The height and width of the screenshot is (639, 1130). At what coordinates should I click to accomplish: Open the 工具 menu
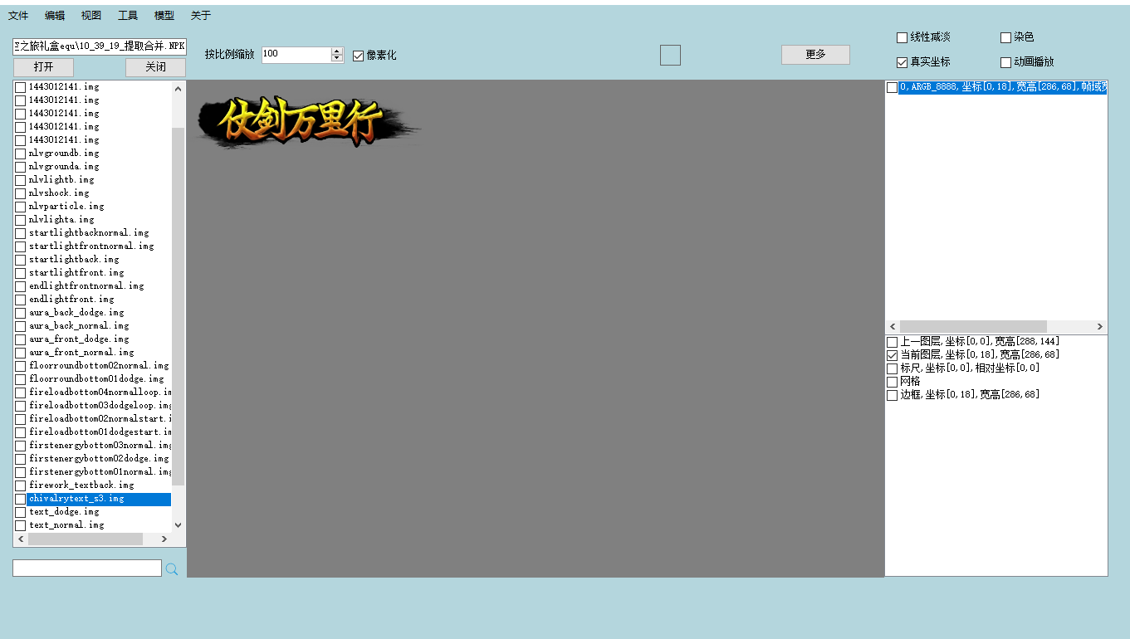(x=128, y=16)
